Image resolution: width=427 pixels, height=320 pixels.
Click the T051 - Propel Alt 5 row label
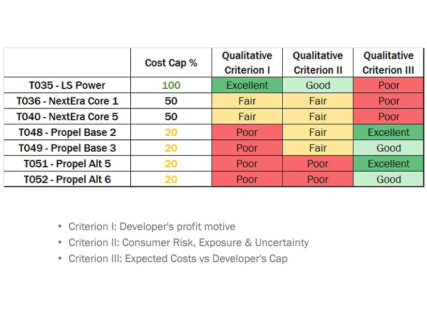pos(67,164)
